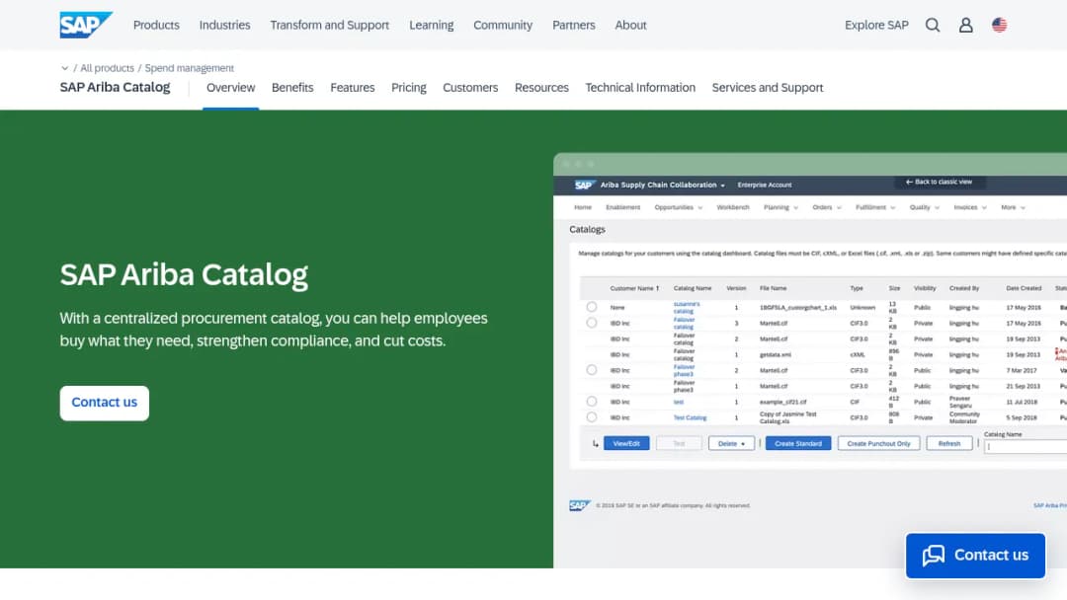The image size is (1067, 600).
Task: Click the SAP logo in the Ariba footer
Action: pyautogui.click(x=579, y=505)
